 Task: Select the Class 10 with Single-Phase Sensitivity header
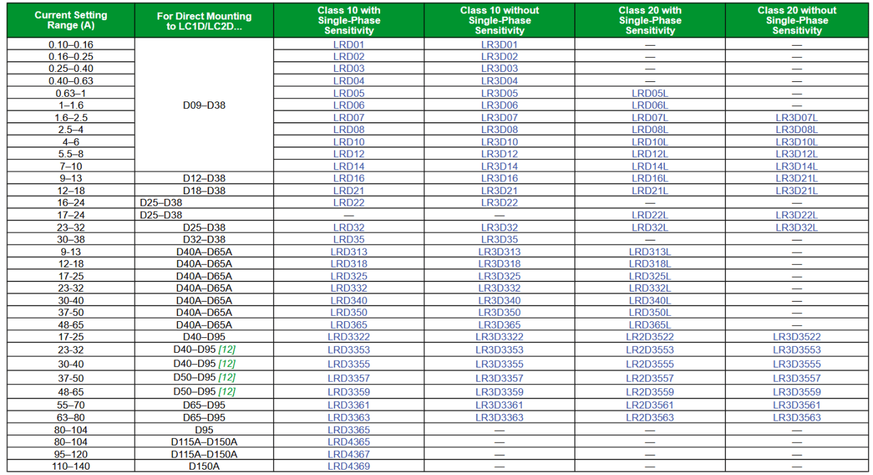[349, 20]
